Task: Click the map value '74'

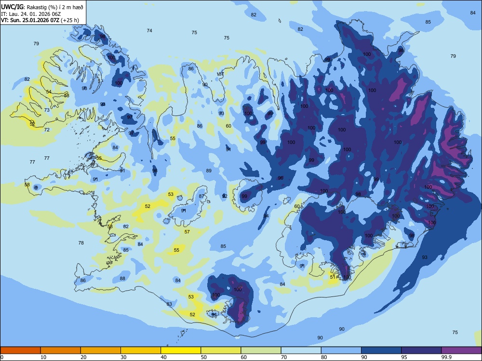Action: click(x=149, y=31)
